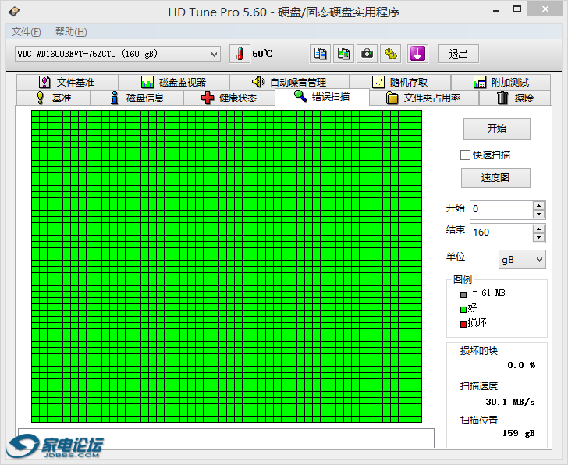Maximize the HD Tune Pro window
The height and width of the screenshot is (465, 568).
(x=517, y=9)
